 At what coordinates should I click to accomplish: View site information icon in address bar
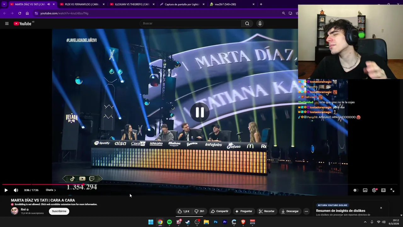(36, 13)
